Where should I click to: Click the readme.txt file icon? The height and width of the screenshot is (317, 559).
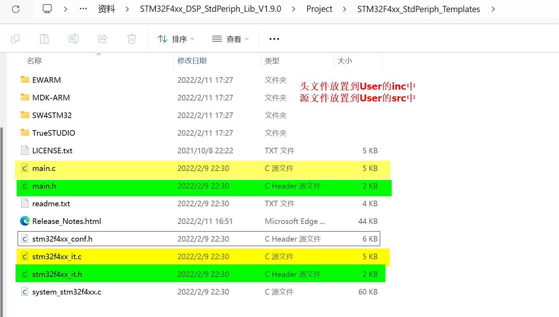click(x=25, y=203)
